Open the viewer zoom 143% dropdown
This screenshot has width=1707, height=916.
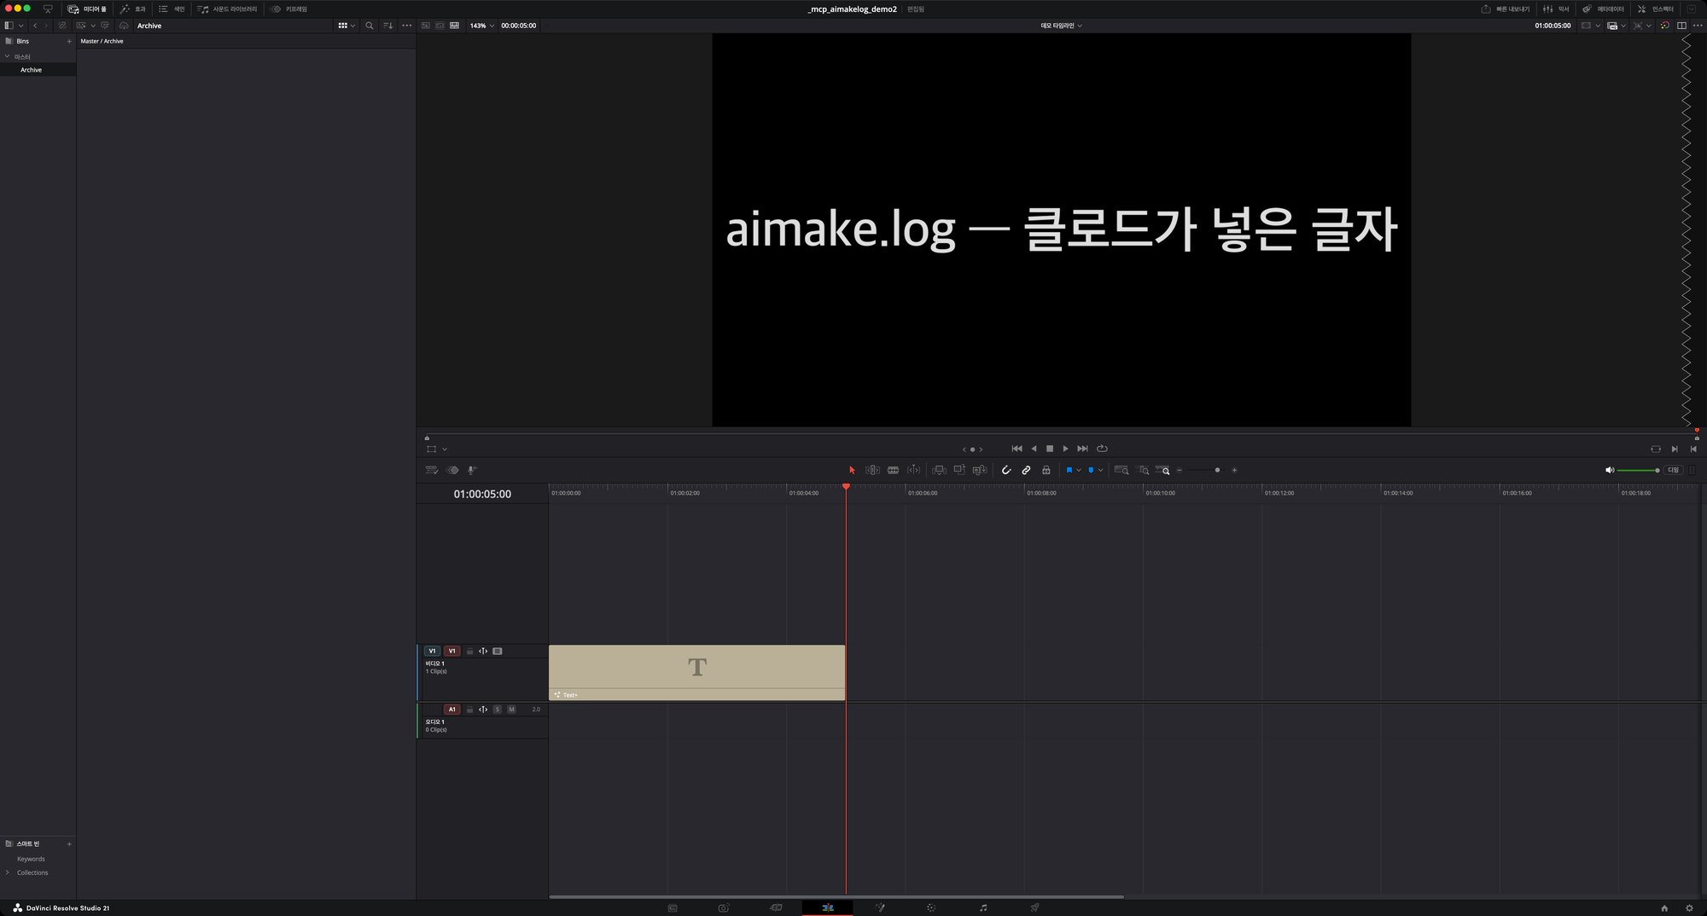481,26
